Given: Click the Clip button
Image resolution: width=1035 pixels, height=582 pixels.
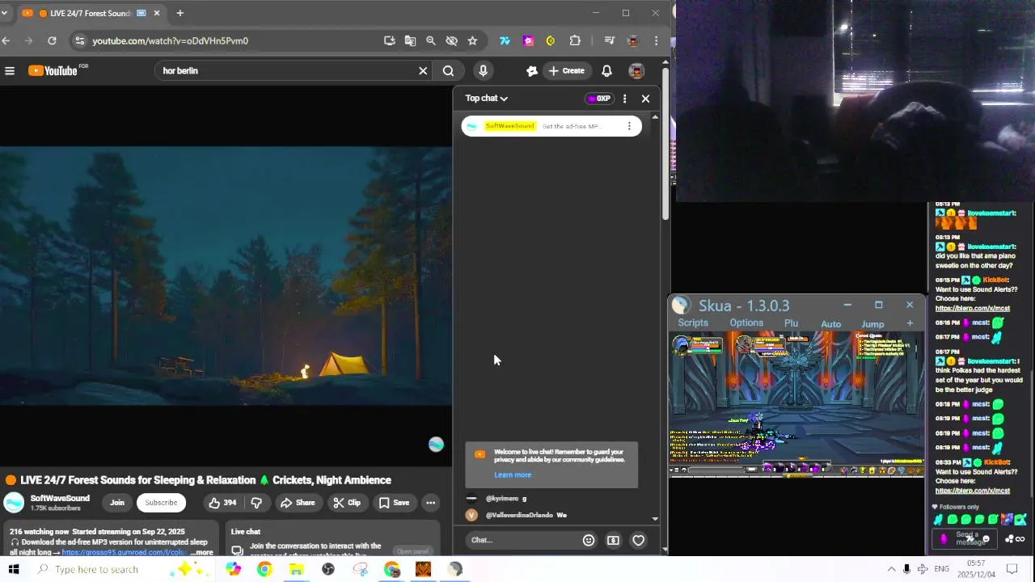Looking at the screenshot, I should (x=347, y=503).
